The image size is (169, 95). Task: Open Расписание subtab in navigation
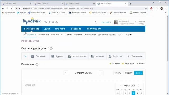[90, 35]
